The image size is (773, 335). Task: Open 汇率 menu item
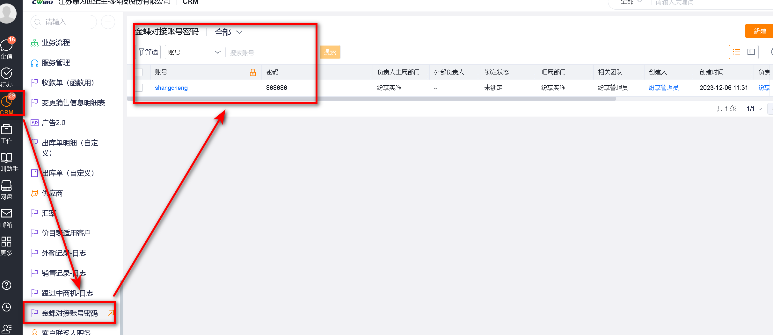click(48, 213)
